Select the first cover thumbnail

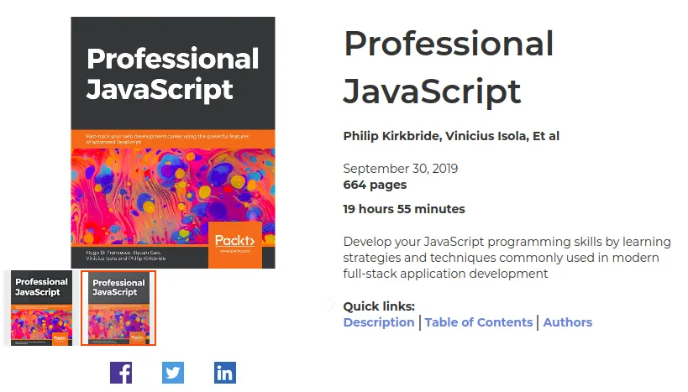[42, 308]
